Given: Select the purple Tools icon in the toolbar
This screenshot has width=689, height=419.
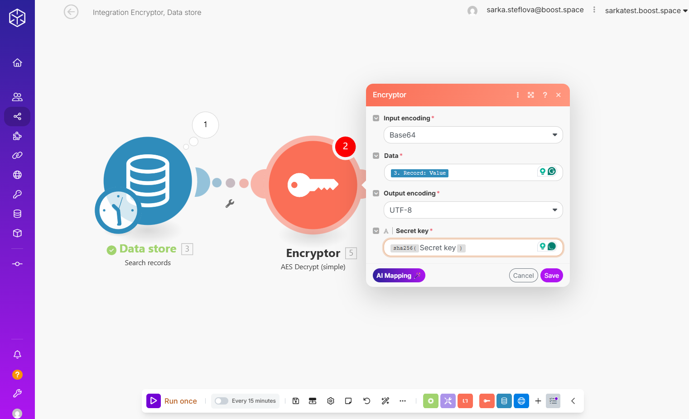Looking at the screenshot, I should 448,401.
